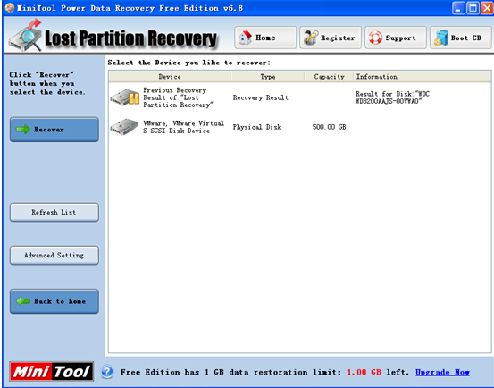Select the VMware Virtual SCSI disk icon
This screenshot has width=494, height=388.
(x=124, y=127)
